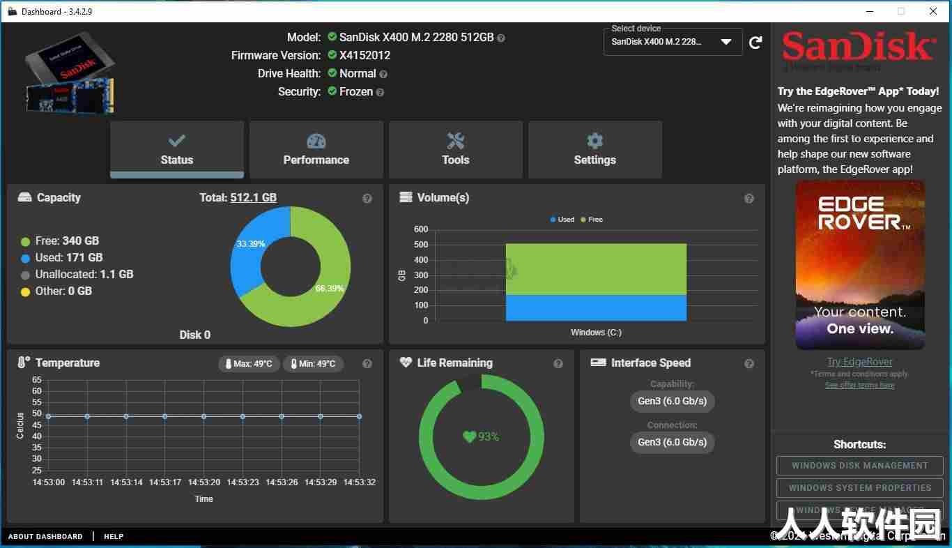Image resolution: width=952 pixels, height=548 pixels.
Task: Expand the Select device dropdown
Action: click(673, 42)
